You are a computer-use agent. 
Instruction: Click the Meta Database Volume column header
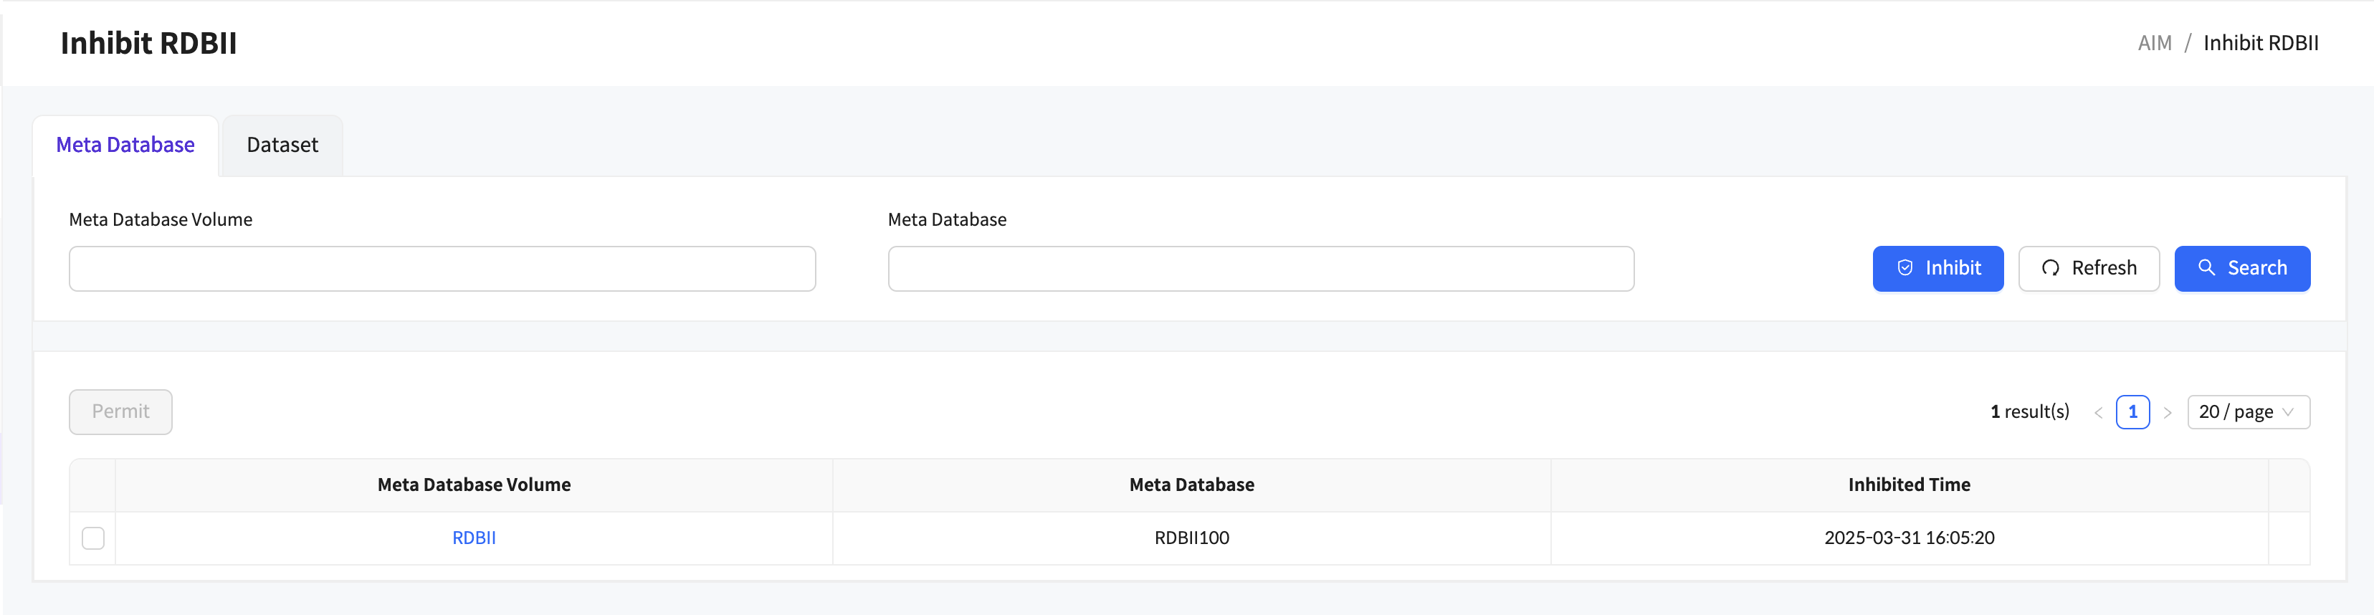[x=474, y=485]
